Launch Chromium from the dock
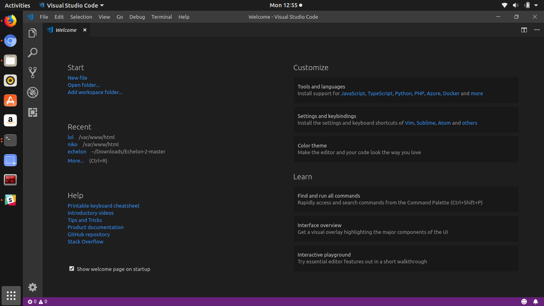Screen dimensions: 544x306 tap(10, 41)
